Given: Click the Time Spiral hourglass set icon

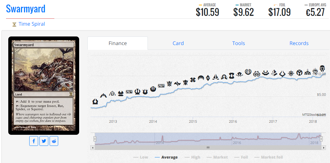Looking at the screenshot, I should pyautogui.click(x=14, y=24).
